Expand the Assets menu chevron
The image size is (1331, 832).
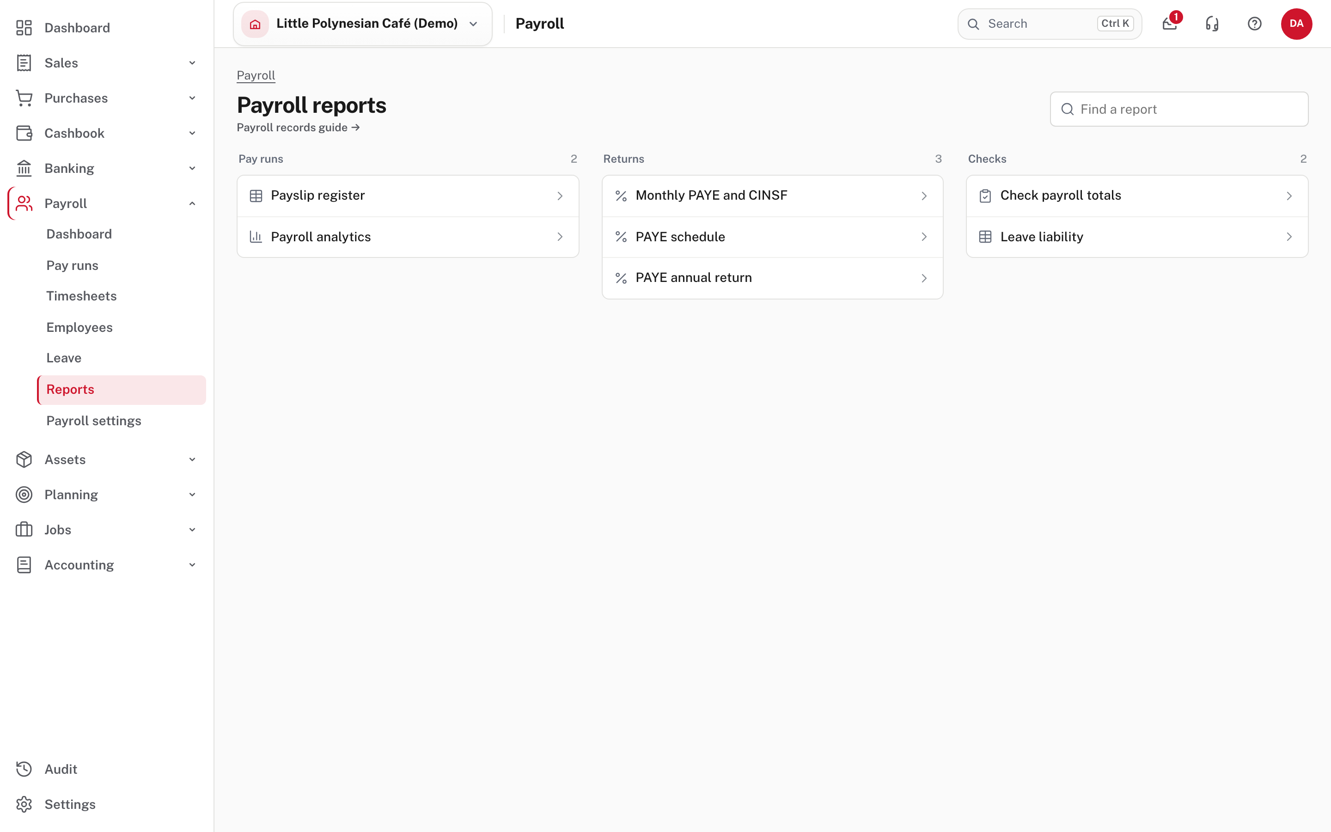[x=192, y=459]
